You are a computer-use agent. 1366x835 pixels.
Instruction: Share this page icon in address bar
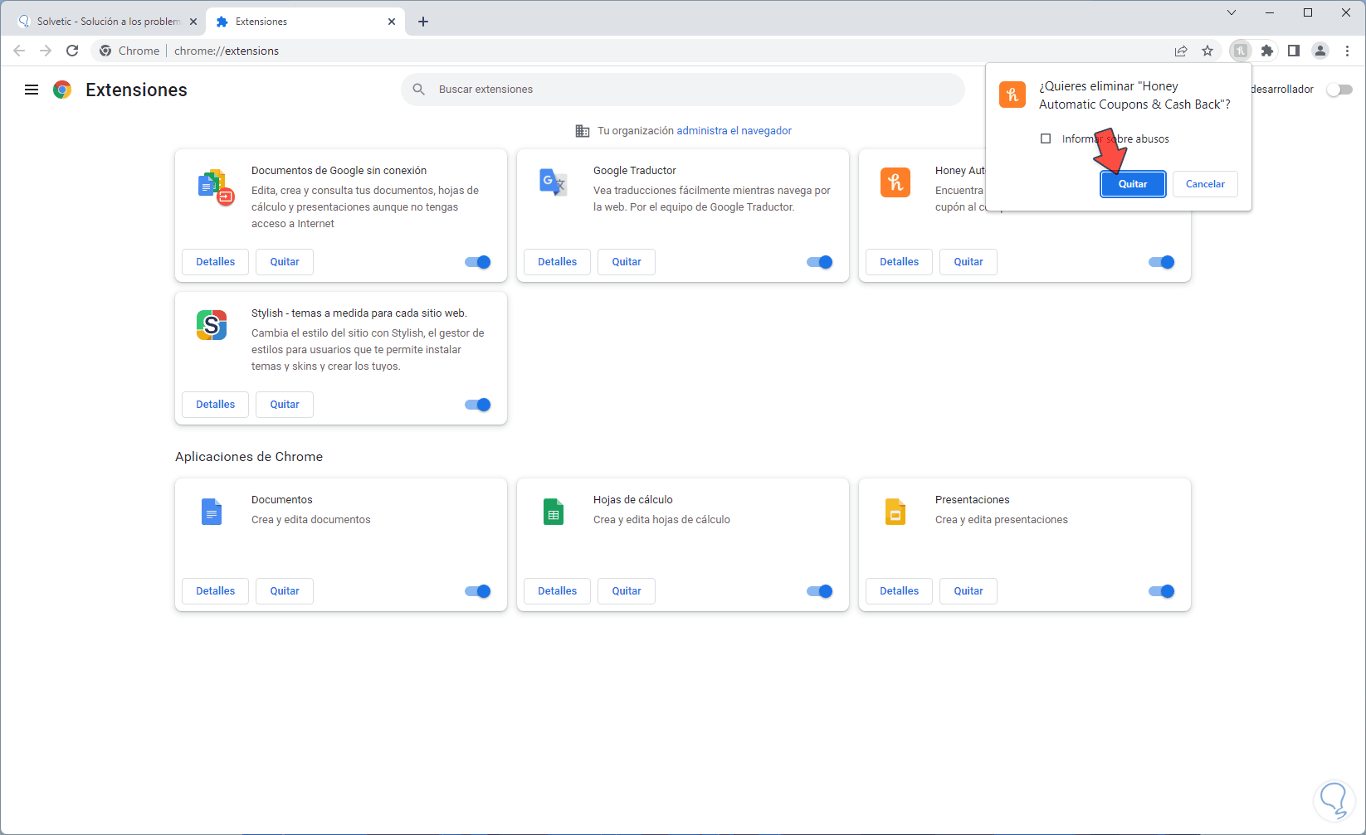tap(1181, 51)
